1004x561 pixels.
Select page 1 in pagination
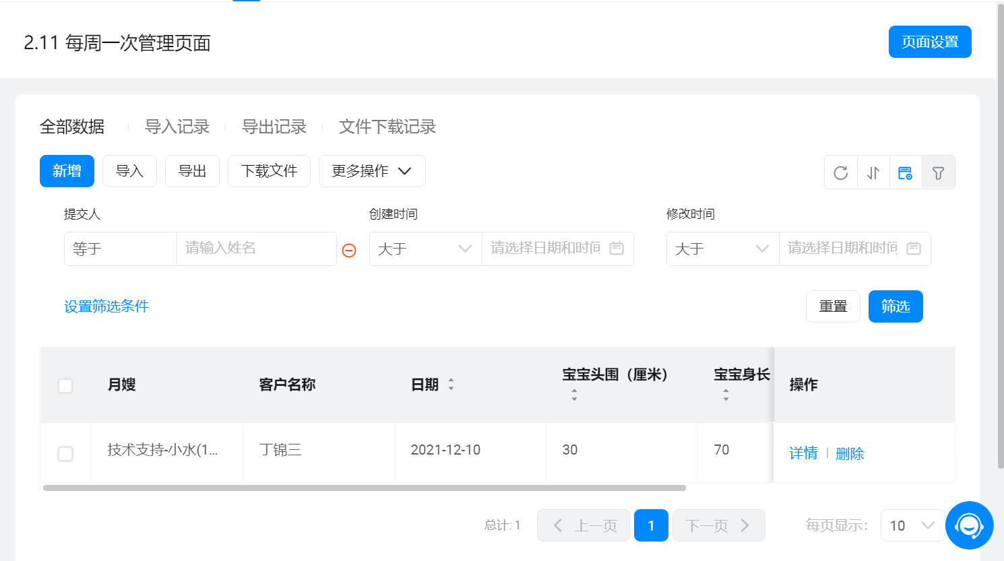point(651,525)
